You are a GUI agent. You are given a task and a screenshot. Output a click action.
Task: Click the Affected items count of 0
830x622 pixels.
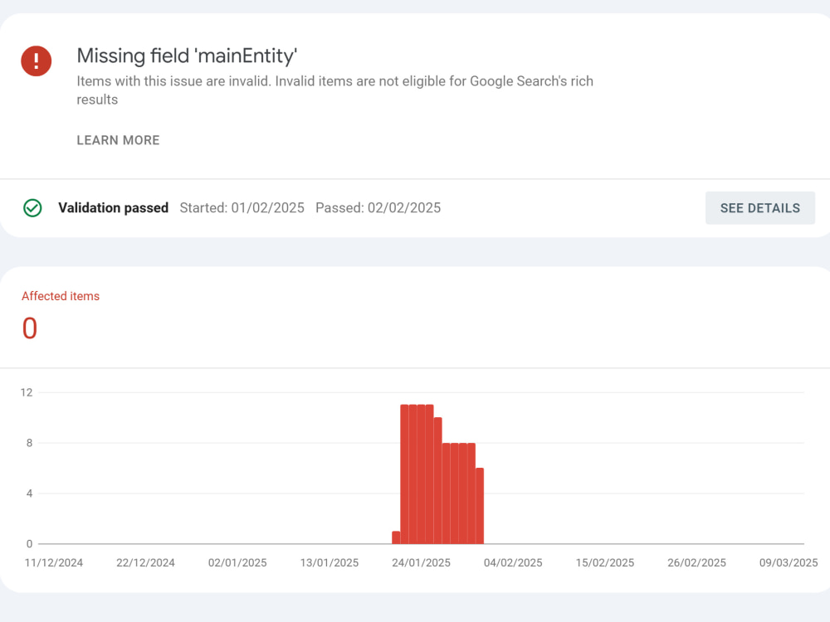point(30,328)
